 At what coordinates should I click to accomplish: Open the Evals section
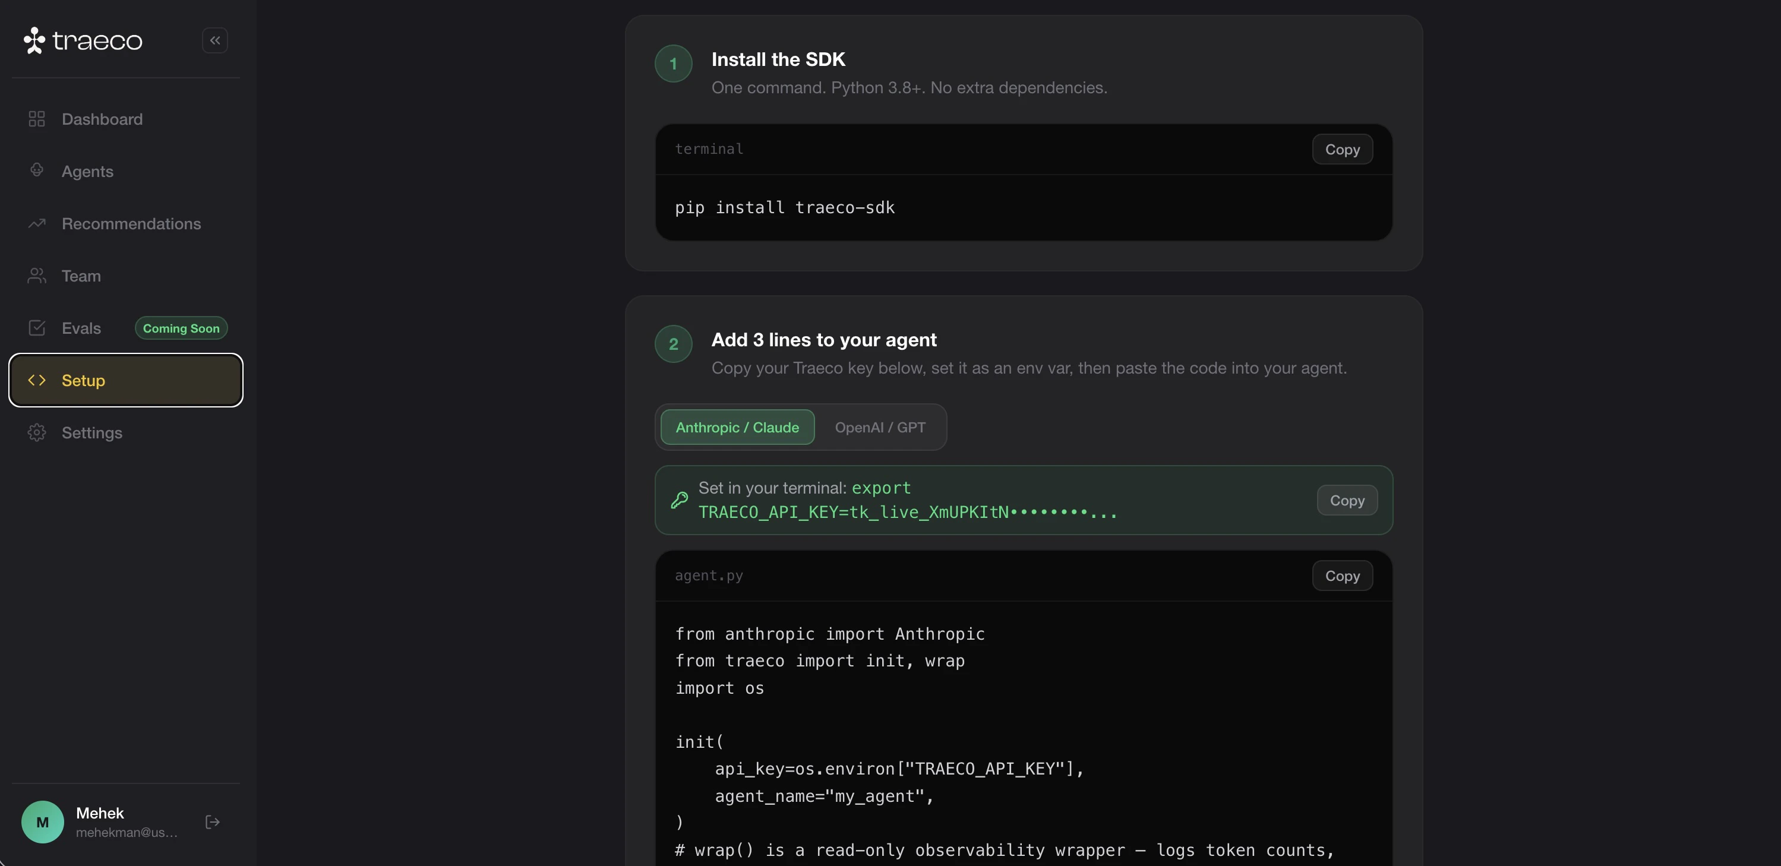tap(126, 328)
